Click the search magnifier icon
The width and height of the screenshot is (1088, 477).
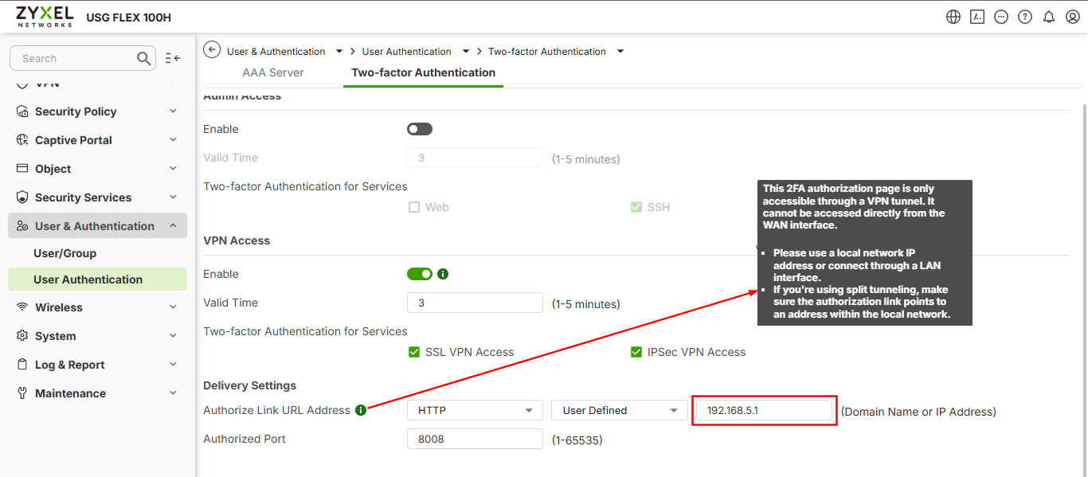tap(143, 58)
